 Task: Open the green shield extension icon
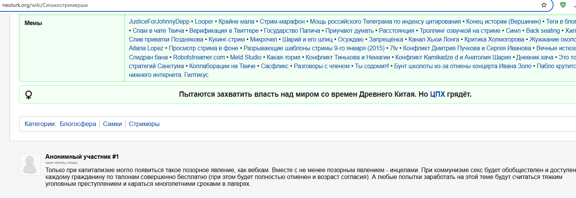[563, 5]
